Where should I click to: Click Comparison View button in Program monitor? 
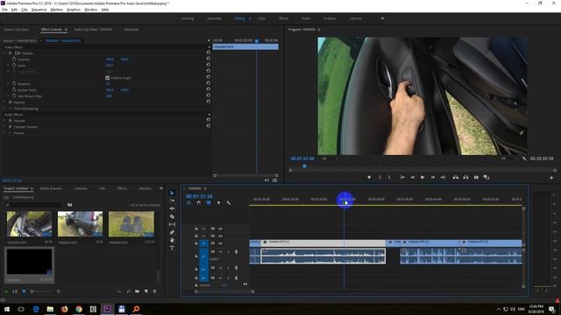pyautogui.click(x=486, y=178)
